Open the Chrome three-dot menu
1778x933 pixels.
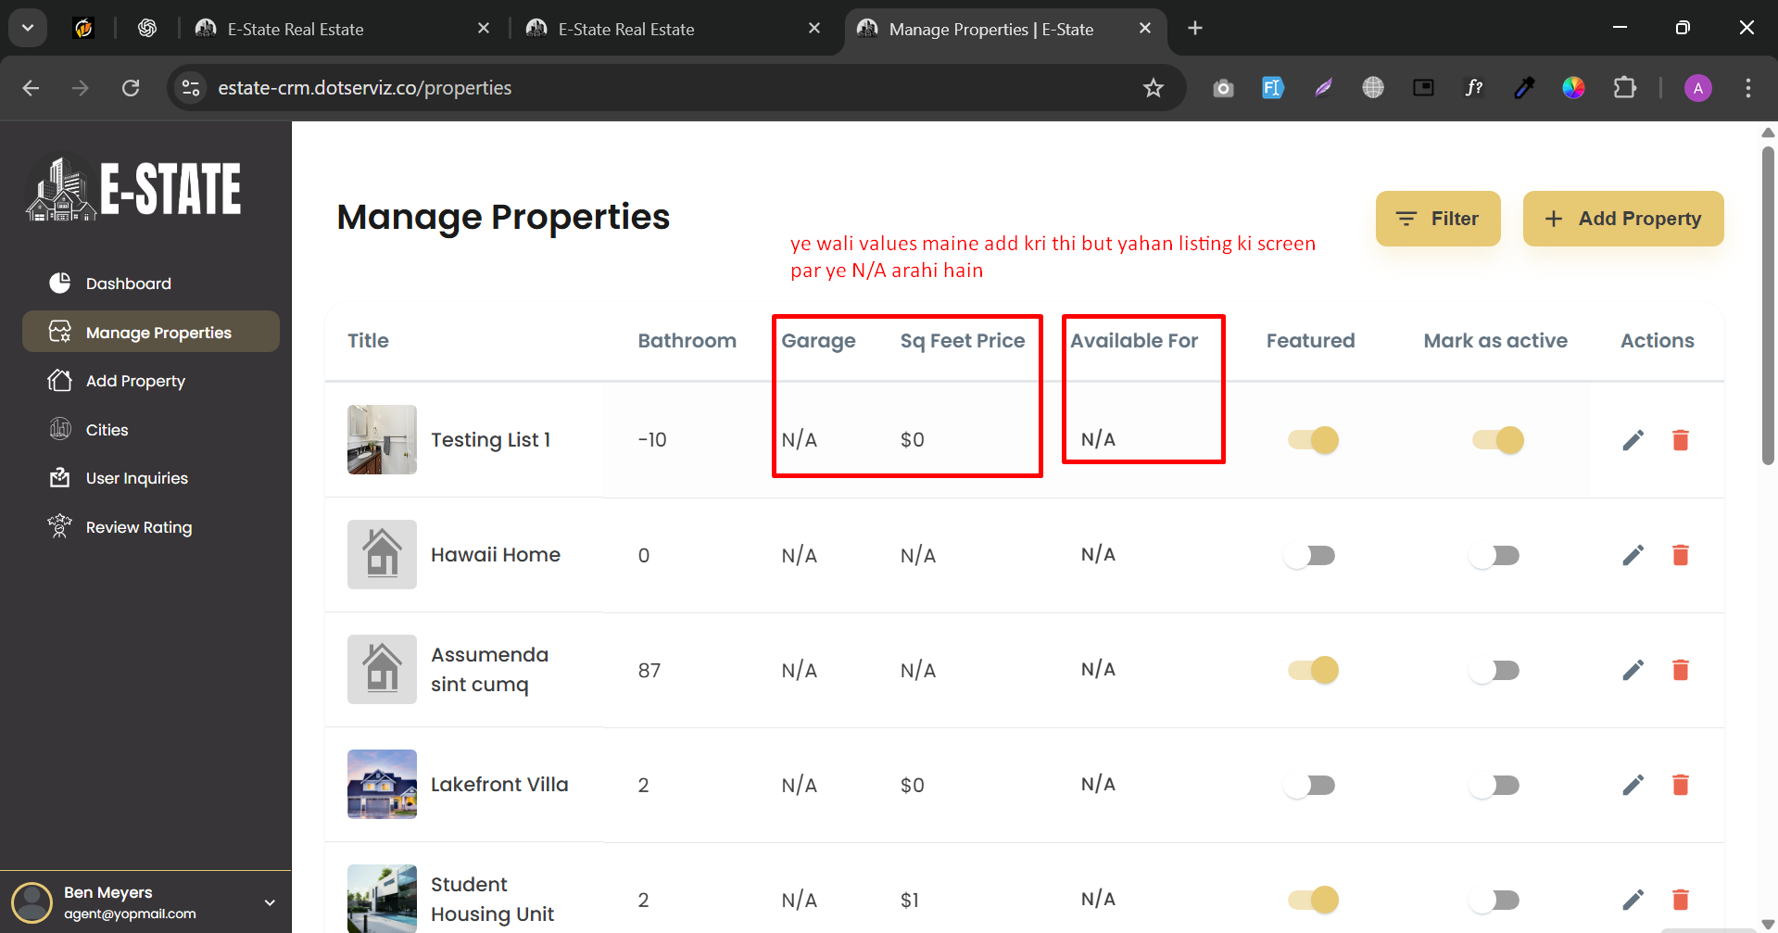pos(1747,88)
